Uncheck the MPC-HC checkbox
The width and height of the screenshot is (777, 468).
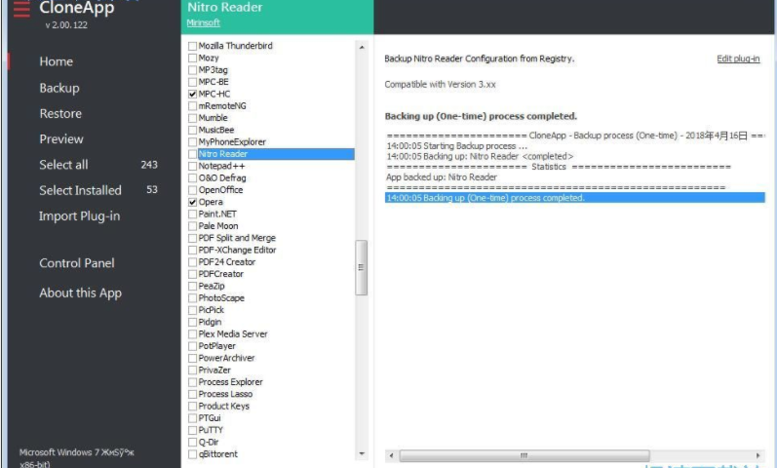(193, 94)
